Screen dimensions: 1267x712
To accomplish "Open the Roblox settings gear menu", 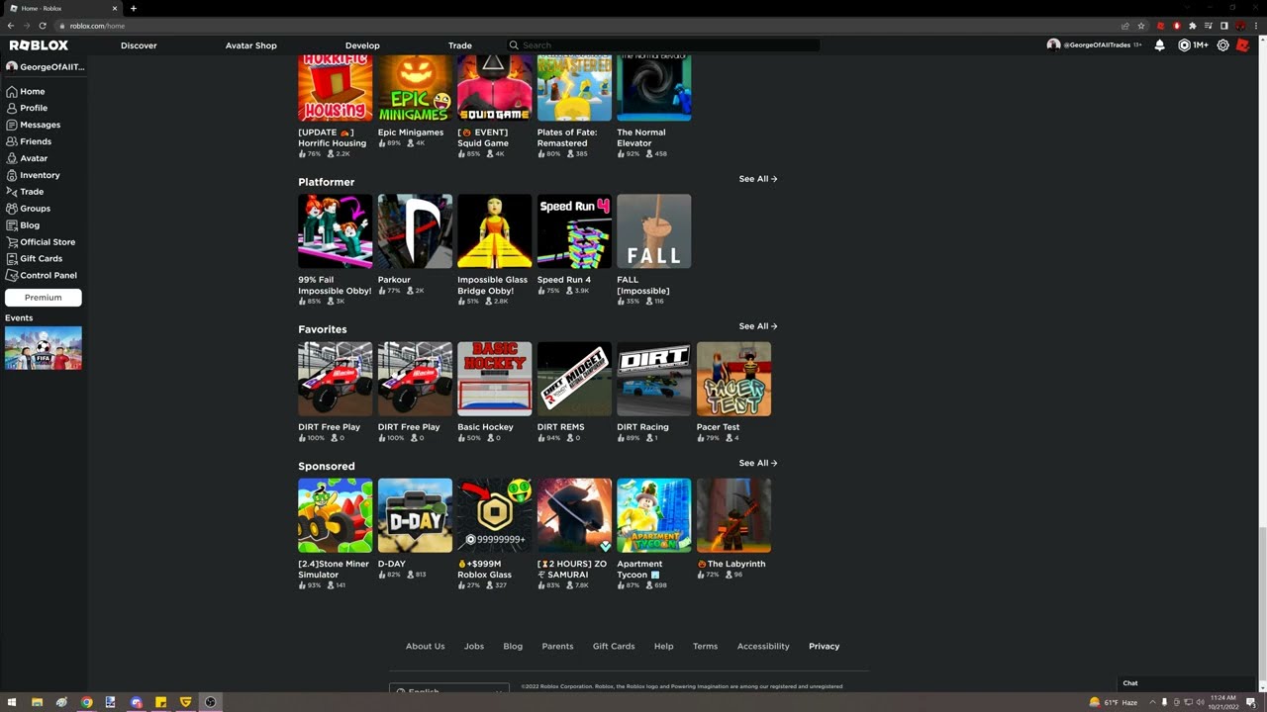I will [1223, 45].
